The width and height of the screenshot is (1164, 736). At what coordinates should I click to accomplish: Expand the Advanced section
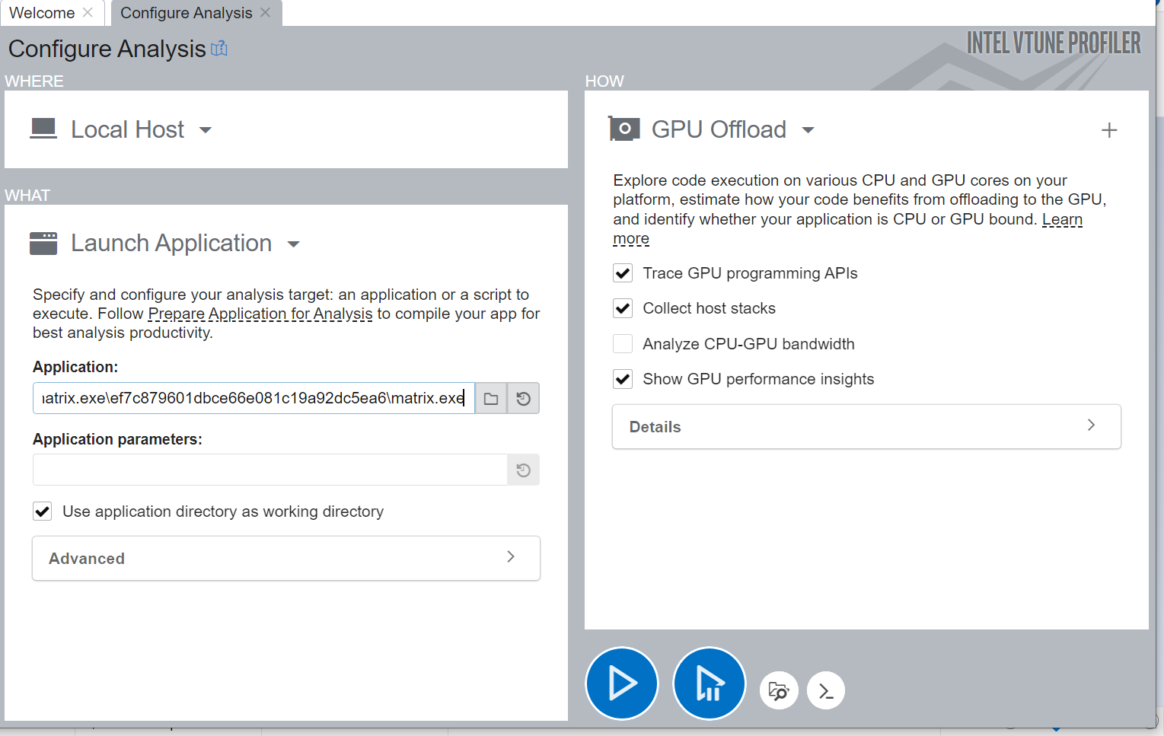pos(286,558)
